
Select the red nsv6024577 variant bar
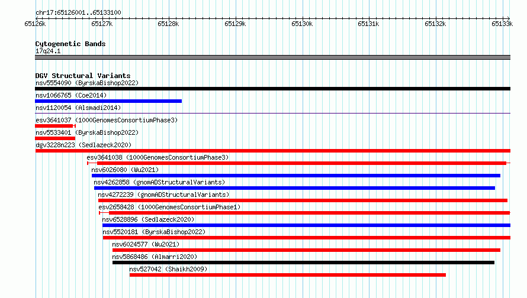pyautogui.click(x=307, y=250)
